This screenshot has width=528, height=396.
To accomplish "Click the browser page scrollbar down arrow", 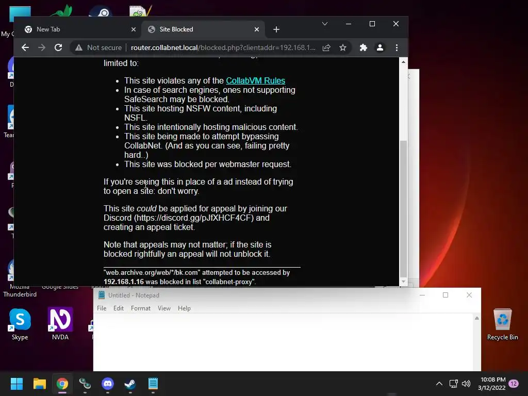I will tap(403, 282).
